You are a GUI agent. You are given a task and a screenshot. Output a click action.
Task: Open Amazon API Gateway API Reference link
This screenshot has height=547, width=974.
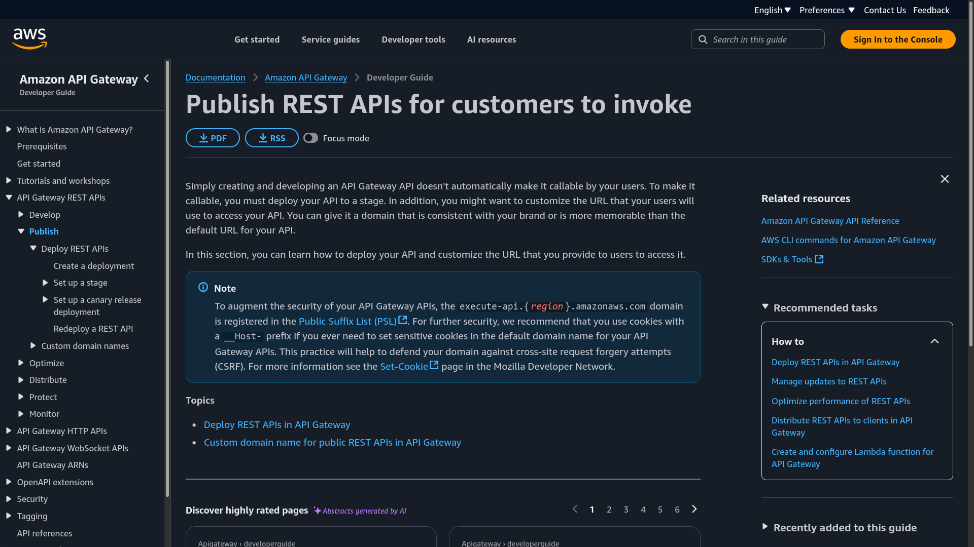point(830,221)
